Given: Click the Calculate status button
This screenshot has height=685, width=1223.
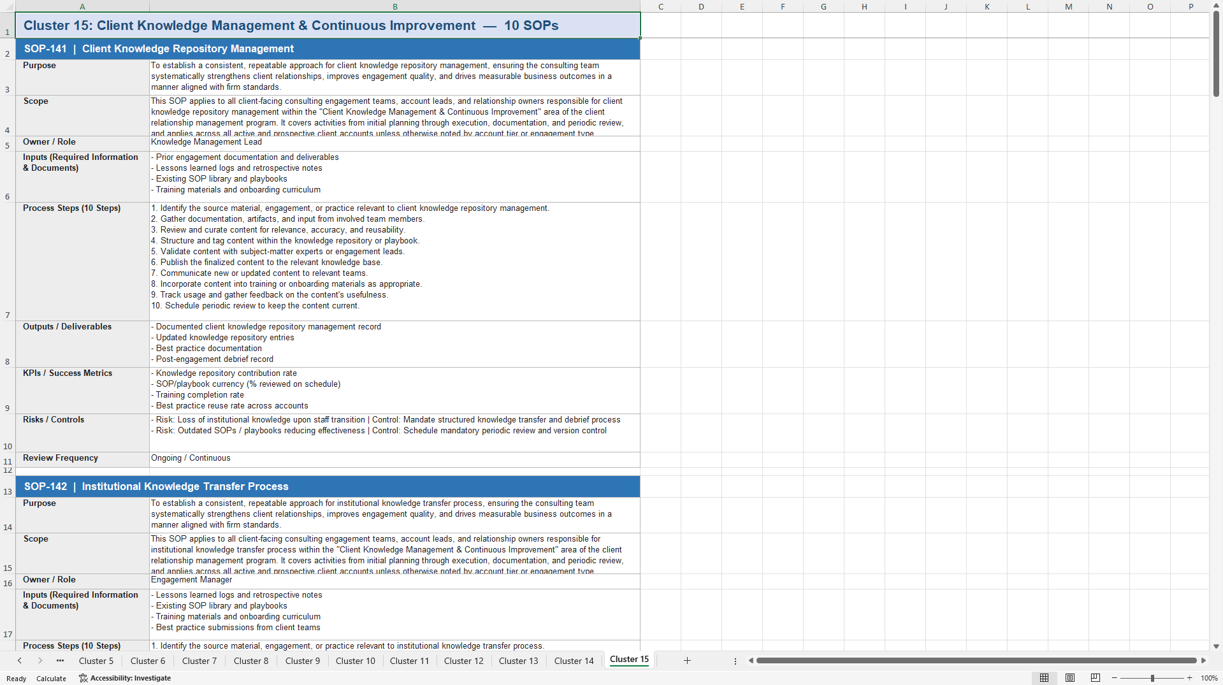Looking at the screenshot, I should (x=51, y=679).
